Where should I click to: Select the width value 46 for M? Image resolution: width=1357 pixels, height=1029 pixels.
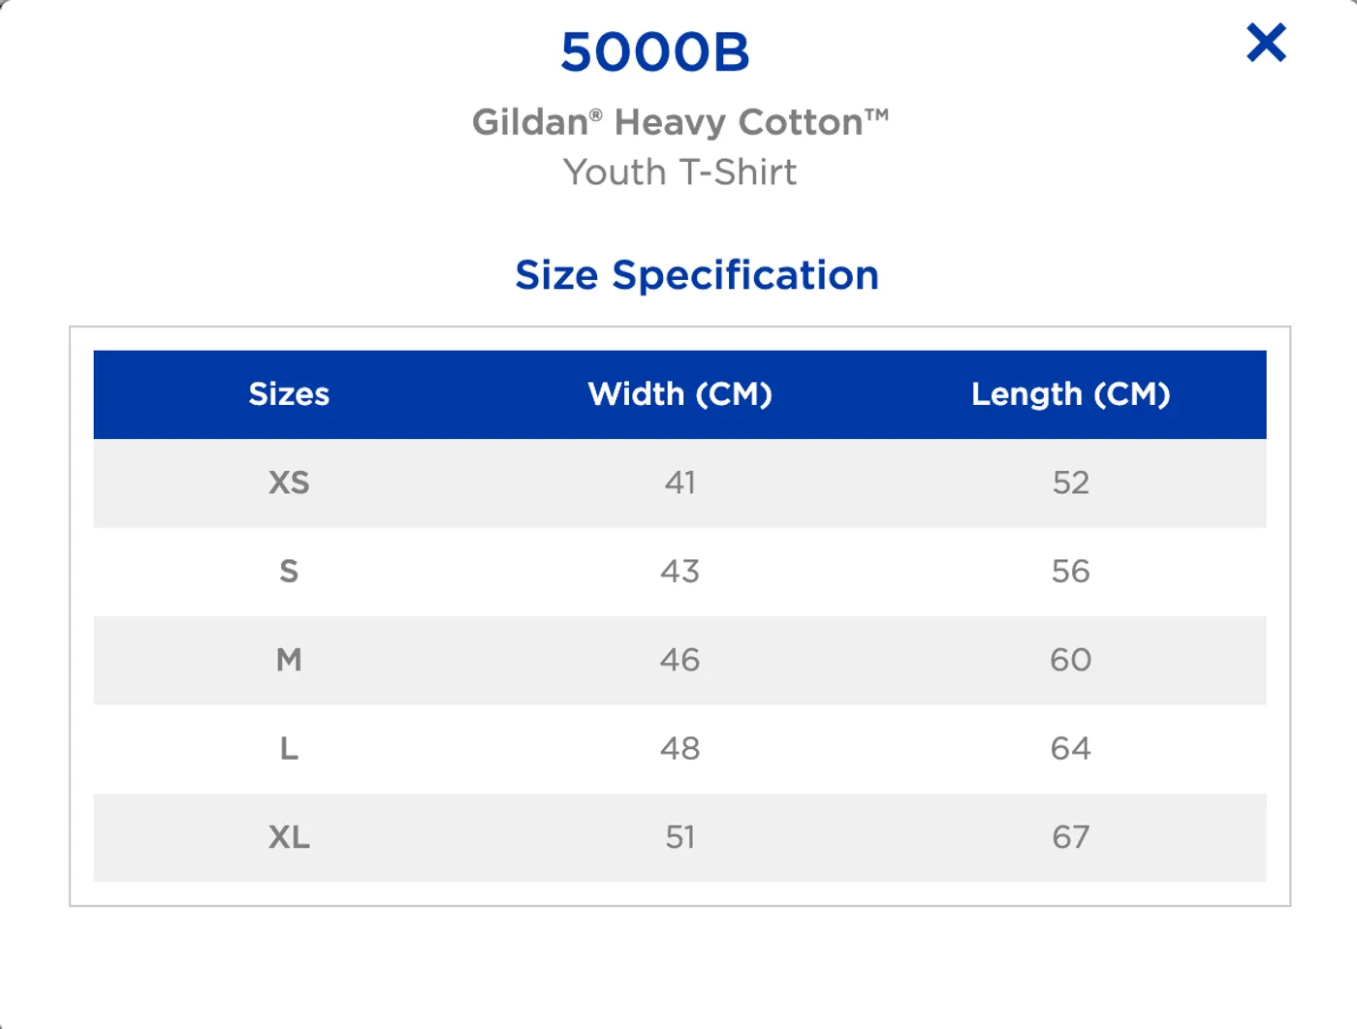682,660
